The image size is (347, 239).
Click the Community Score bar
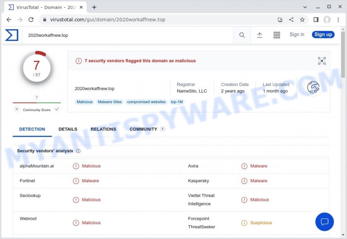37,103
